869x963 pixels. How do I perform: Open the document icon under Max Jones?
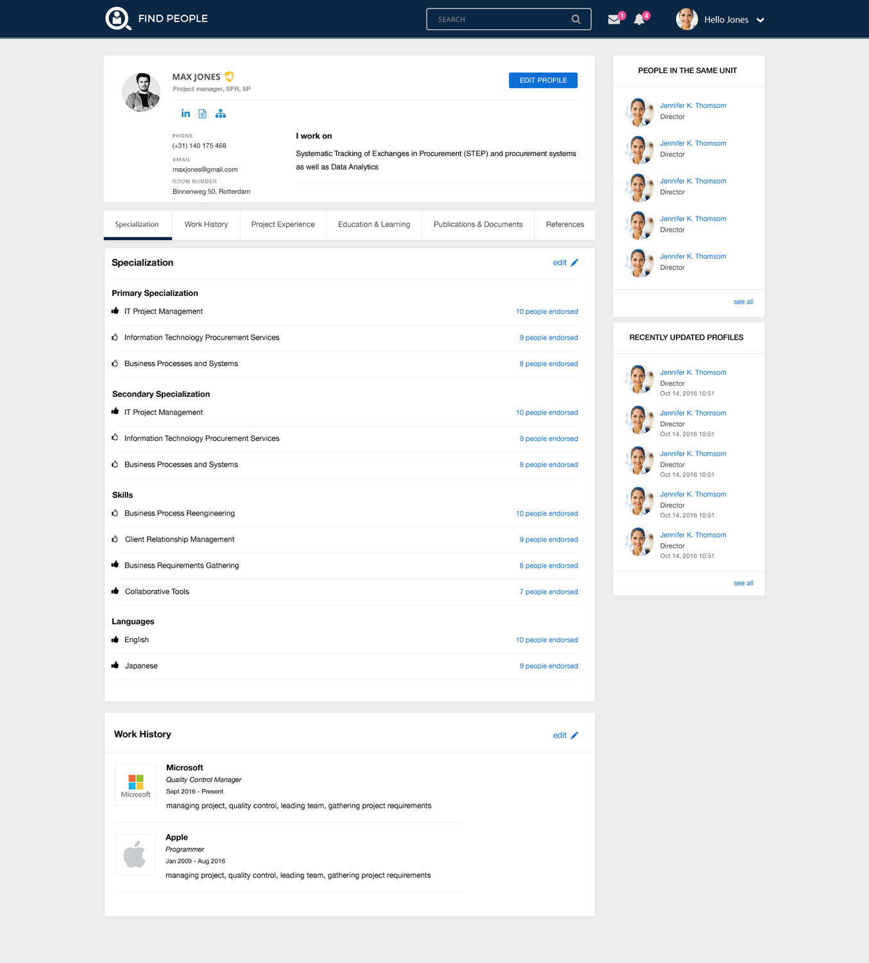click(x=203, y=114)
